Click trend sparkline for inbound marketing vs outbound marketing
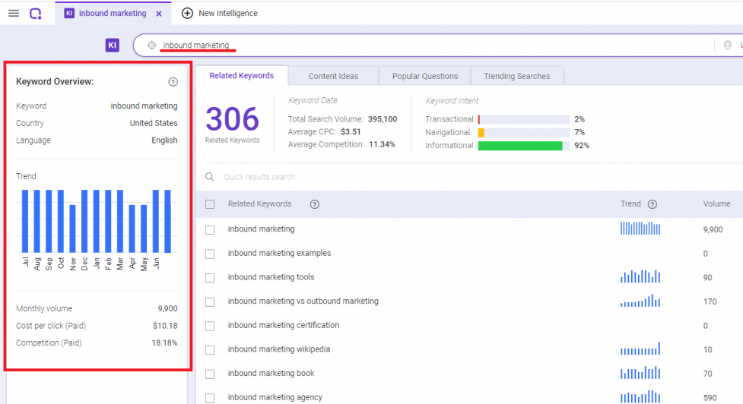Screen dimensions: 743x404 (640, 301)
